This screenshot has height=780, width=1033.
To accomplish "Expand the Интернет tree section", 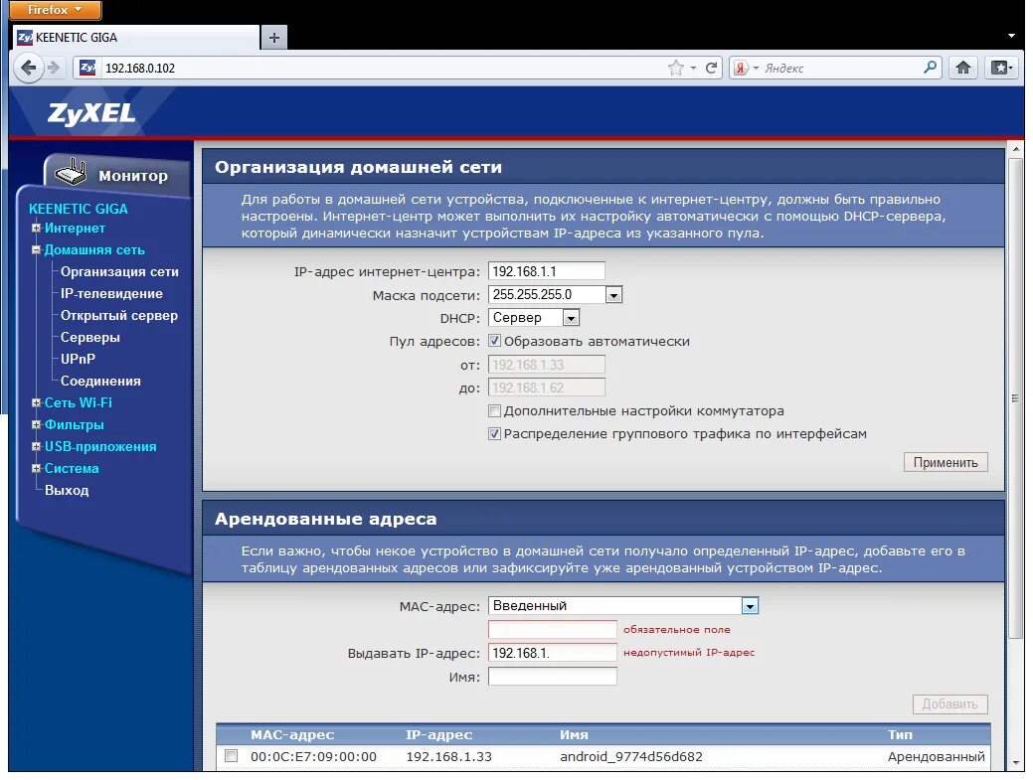I will (x=36, y=229).
